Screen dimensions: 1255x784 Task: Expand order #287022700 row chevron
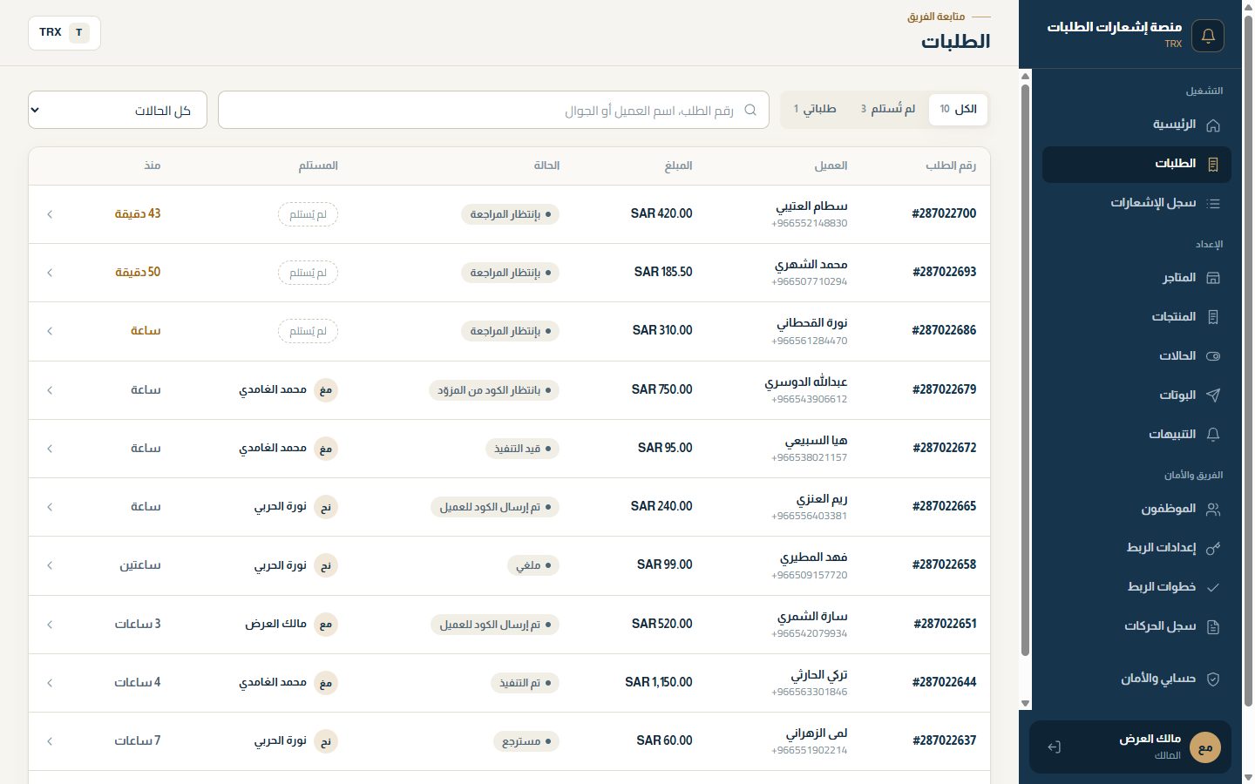tap(50, 214)
